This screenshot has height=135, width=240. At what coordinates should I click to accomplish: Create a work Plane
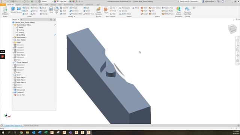click(106, 10)
